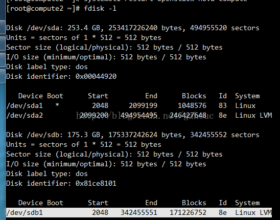Click first 'I/O size (minimum/optimal)' line
Image resolution: width=280 pixels, height=220 pixels.
tap(106, 57)
